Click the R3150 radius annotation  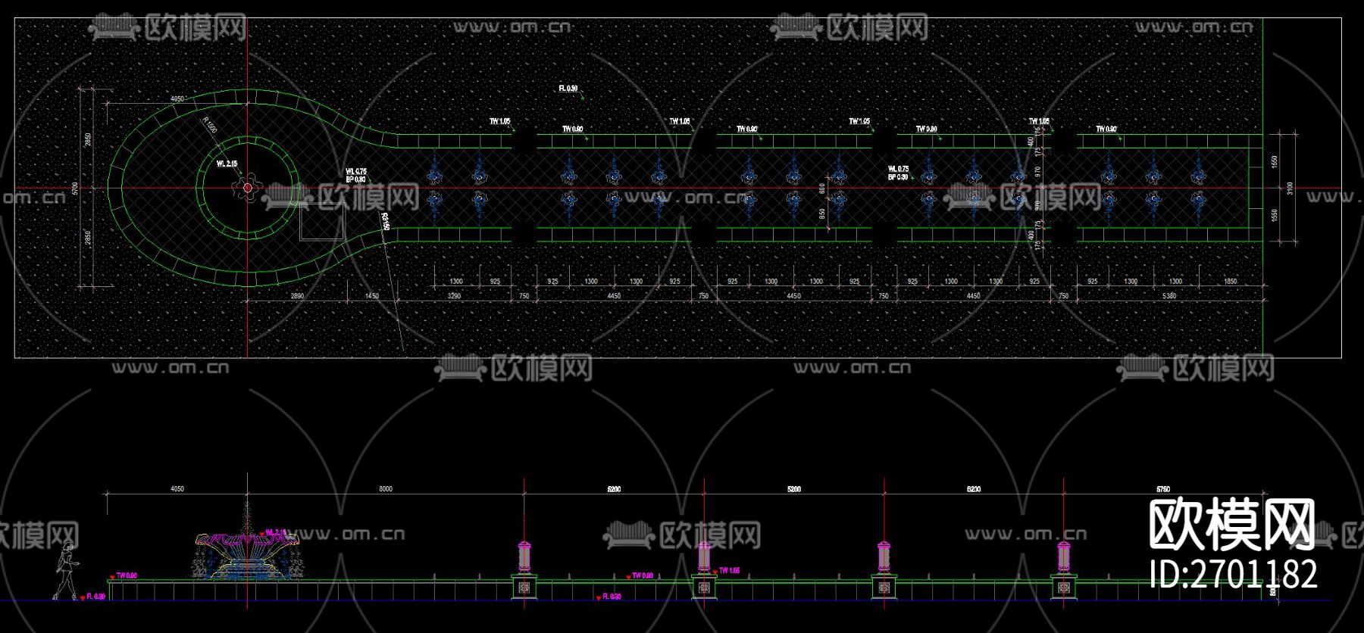[x=385, y=222]
